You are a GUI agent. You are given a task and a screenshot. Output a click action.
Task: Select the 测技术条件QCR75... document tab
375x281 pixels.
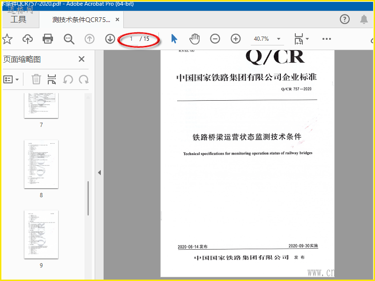pyautogui.click(x=81, y=20)
